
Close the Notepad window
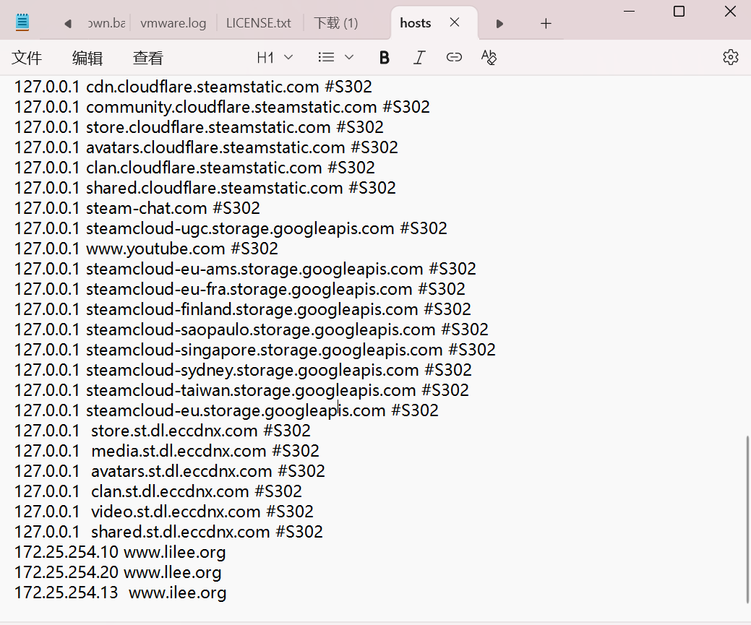(x=730, y=11)
